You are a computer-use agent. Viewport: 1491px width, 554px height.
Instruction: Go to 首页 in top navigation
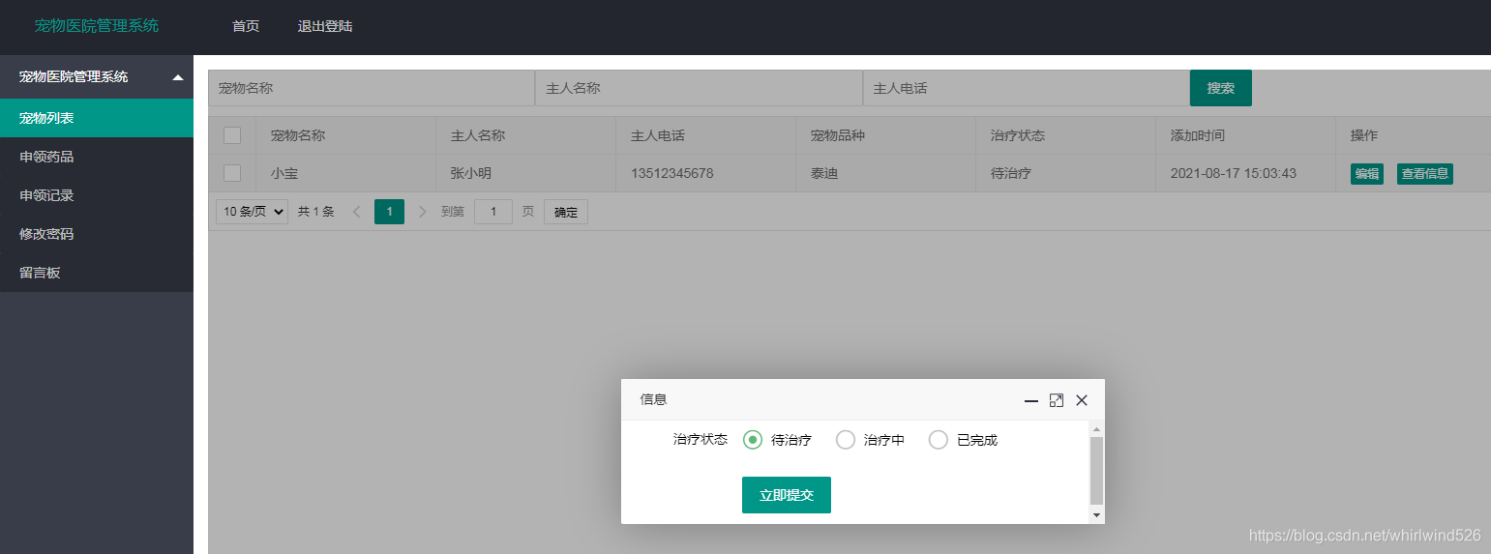click(x=246, y=26)
